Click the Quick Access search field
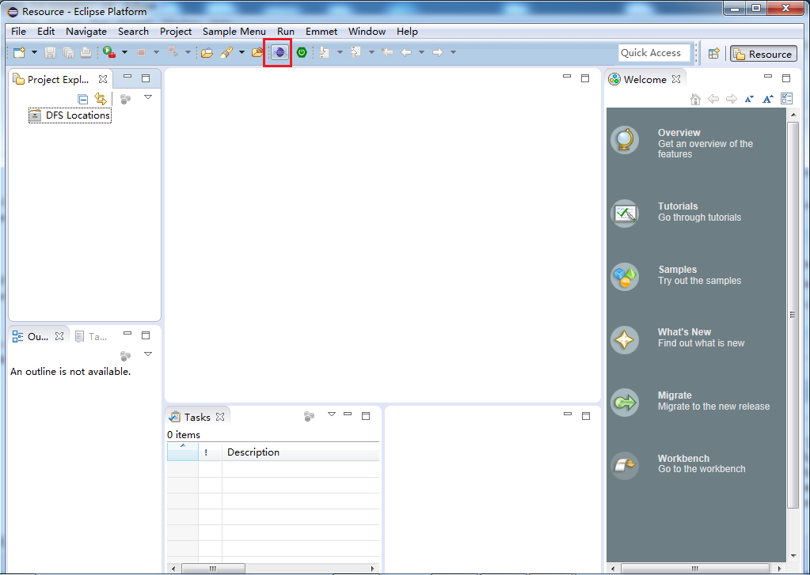The image size is (810, 575). 654,53
